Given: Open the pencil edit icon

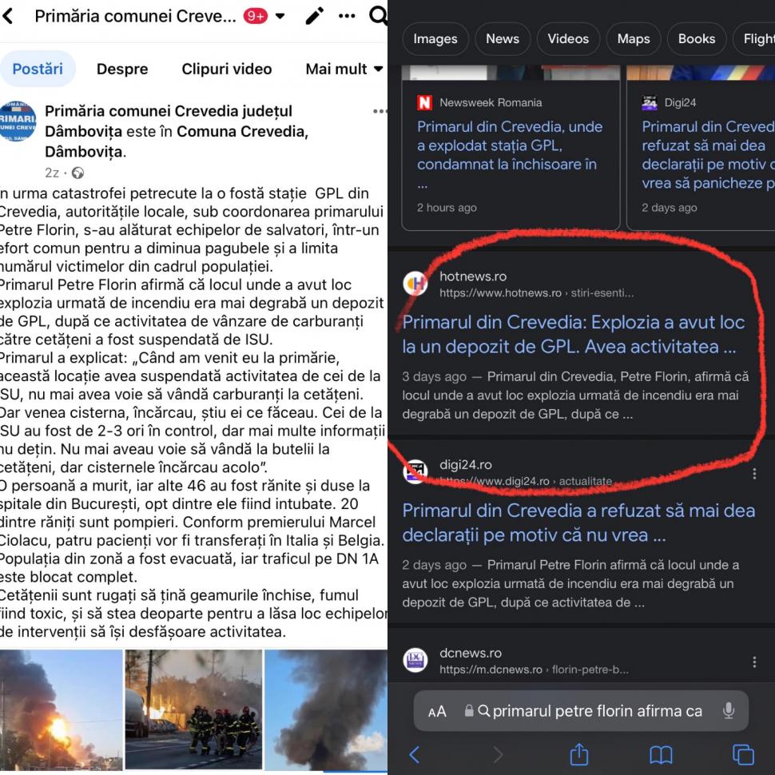Looking at the screenshot, I should tap(314, 16).
